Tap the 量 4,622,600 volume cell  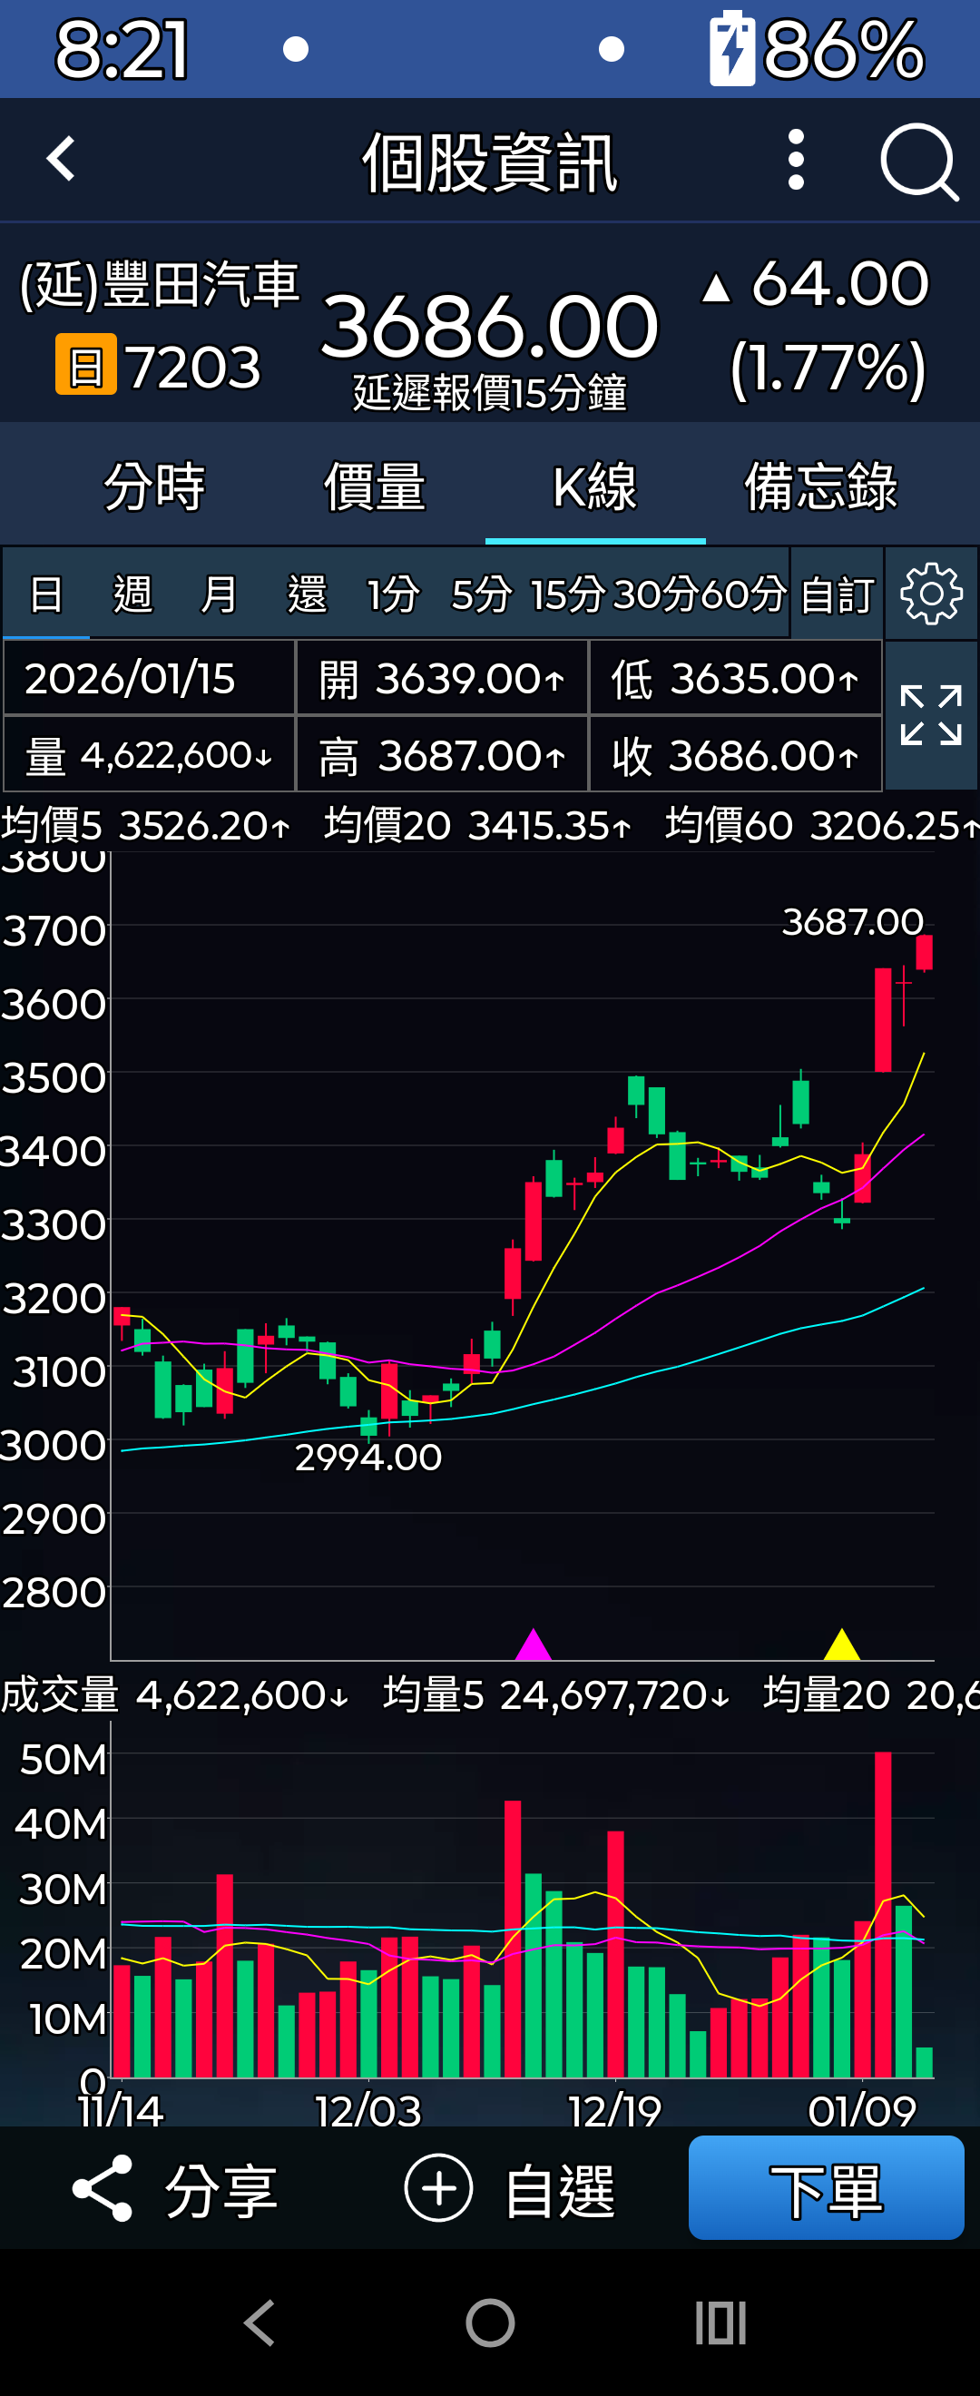(149, 754)
